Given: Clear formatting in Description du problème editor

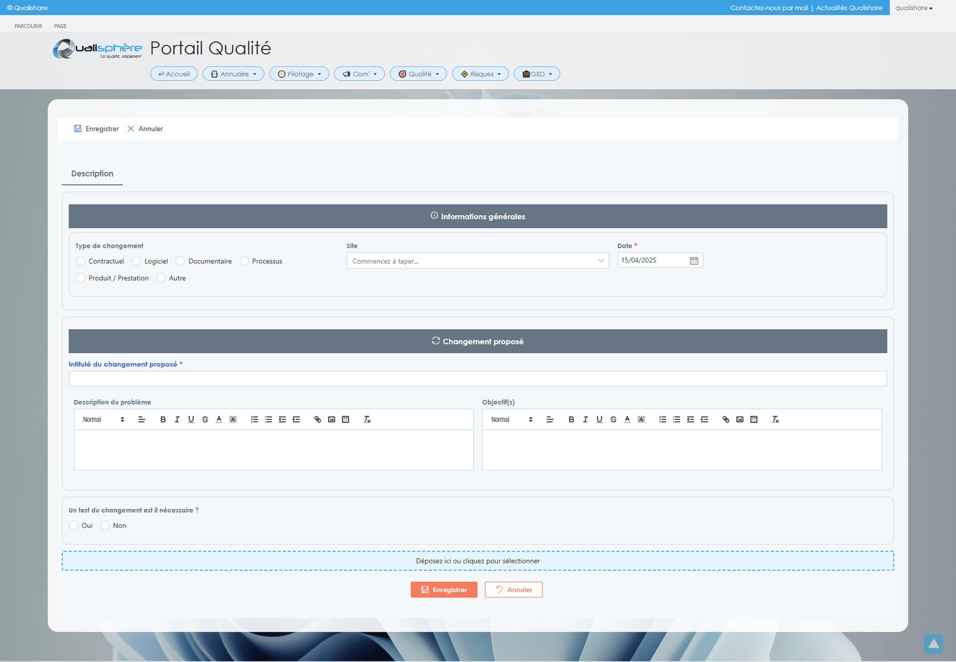Looking at the screenshot, I should (367, 419).
